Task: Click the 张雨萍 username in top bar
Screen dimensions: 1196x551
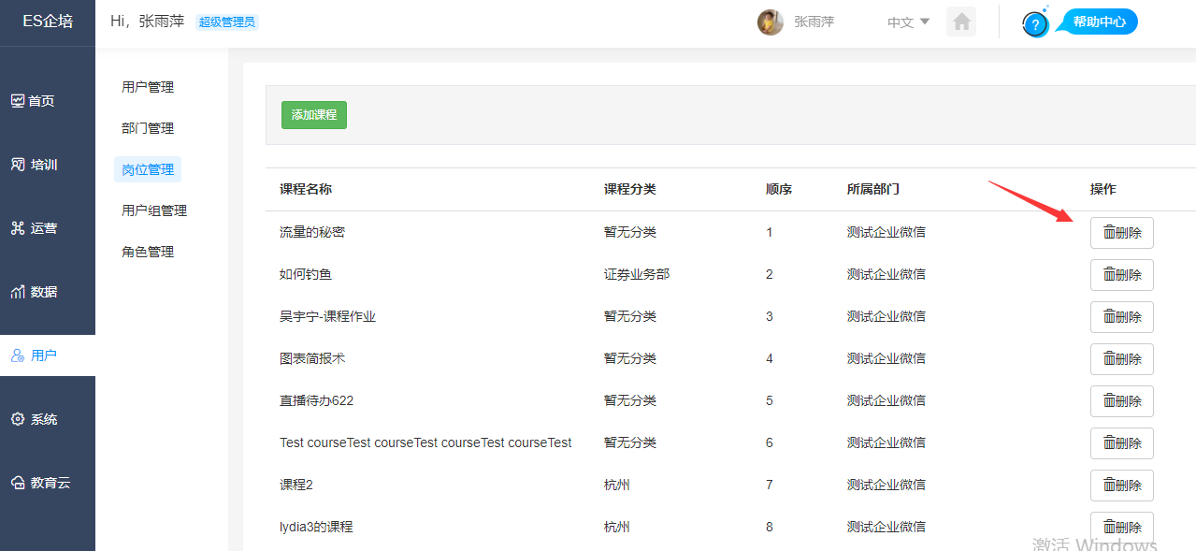Action: click(814, 22)
